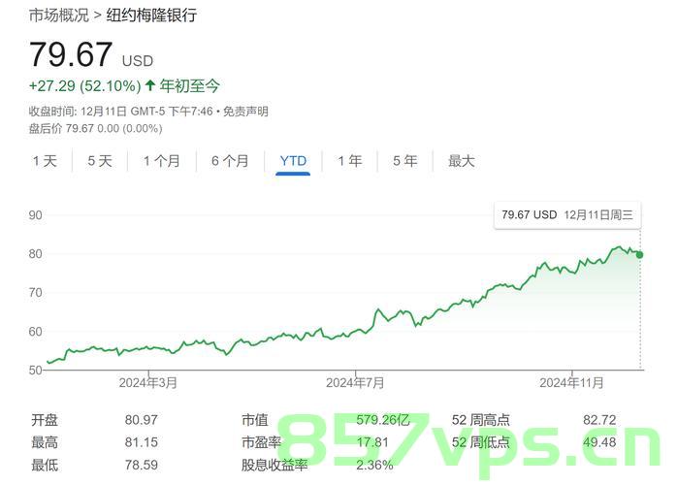This screenshot has width=677, height=485.
Task: Select the 5 天 range tab
Action: [100, 161]
